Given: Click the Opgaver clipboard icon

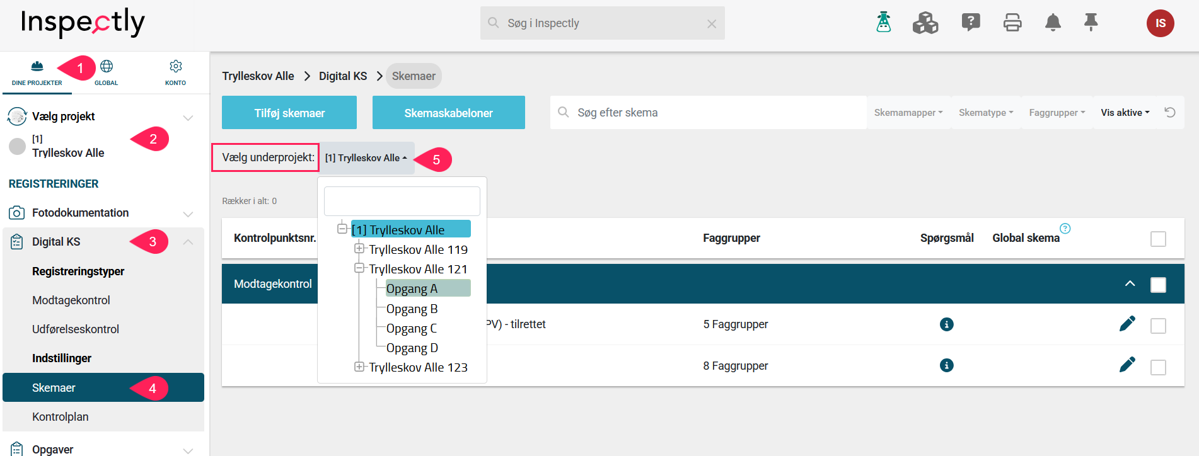Looking at the screenshot, I should pyautogui.click(x=17, y=448).
